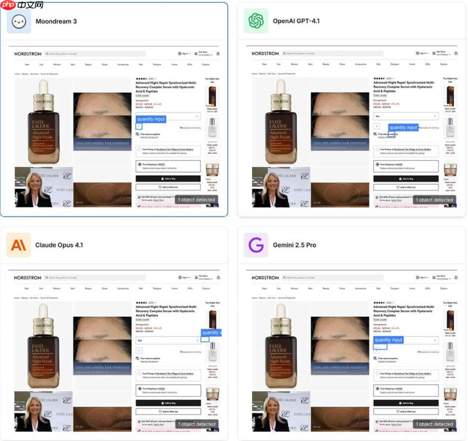Viewport: 468px width, 441px height.
Task: Open Size dropdown in Claude Opus panel
Action: tap(168, 340)
